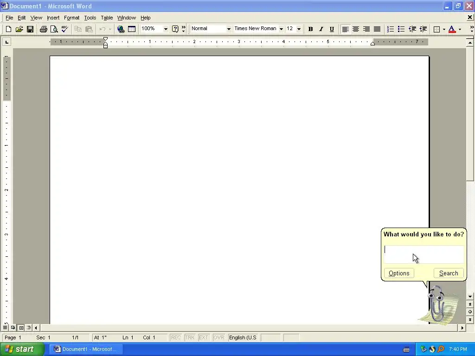Click the horizontal scrollbar right arrow

(462, 328)
